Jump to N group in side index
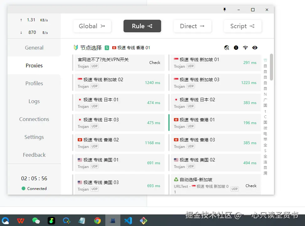The height and width of the screenshot is (226, 305). pos(265,94)
